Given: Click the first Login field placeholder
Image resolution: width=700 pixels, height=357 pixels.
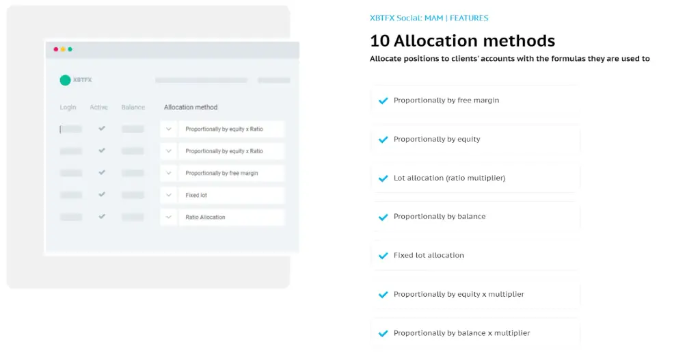Looking at the screenshot, I should [x=71, y=129].
